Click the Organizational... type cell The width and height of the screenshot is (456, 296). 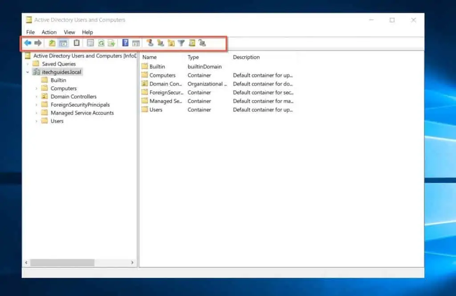pos(207,84)
